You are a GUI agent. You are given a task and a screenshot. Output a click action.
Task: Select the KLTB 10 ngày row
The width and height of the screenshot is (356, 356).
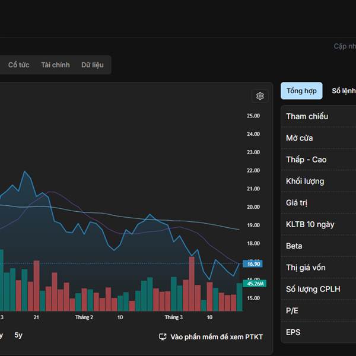click(319, 224)
